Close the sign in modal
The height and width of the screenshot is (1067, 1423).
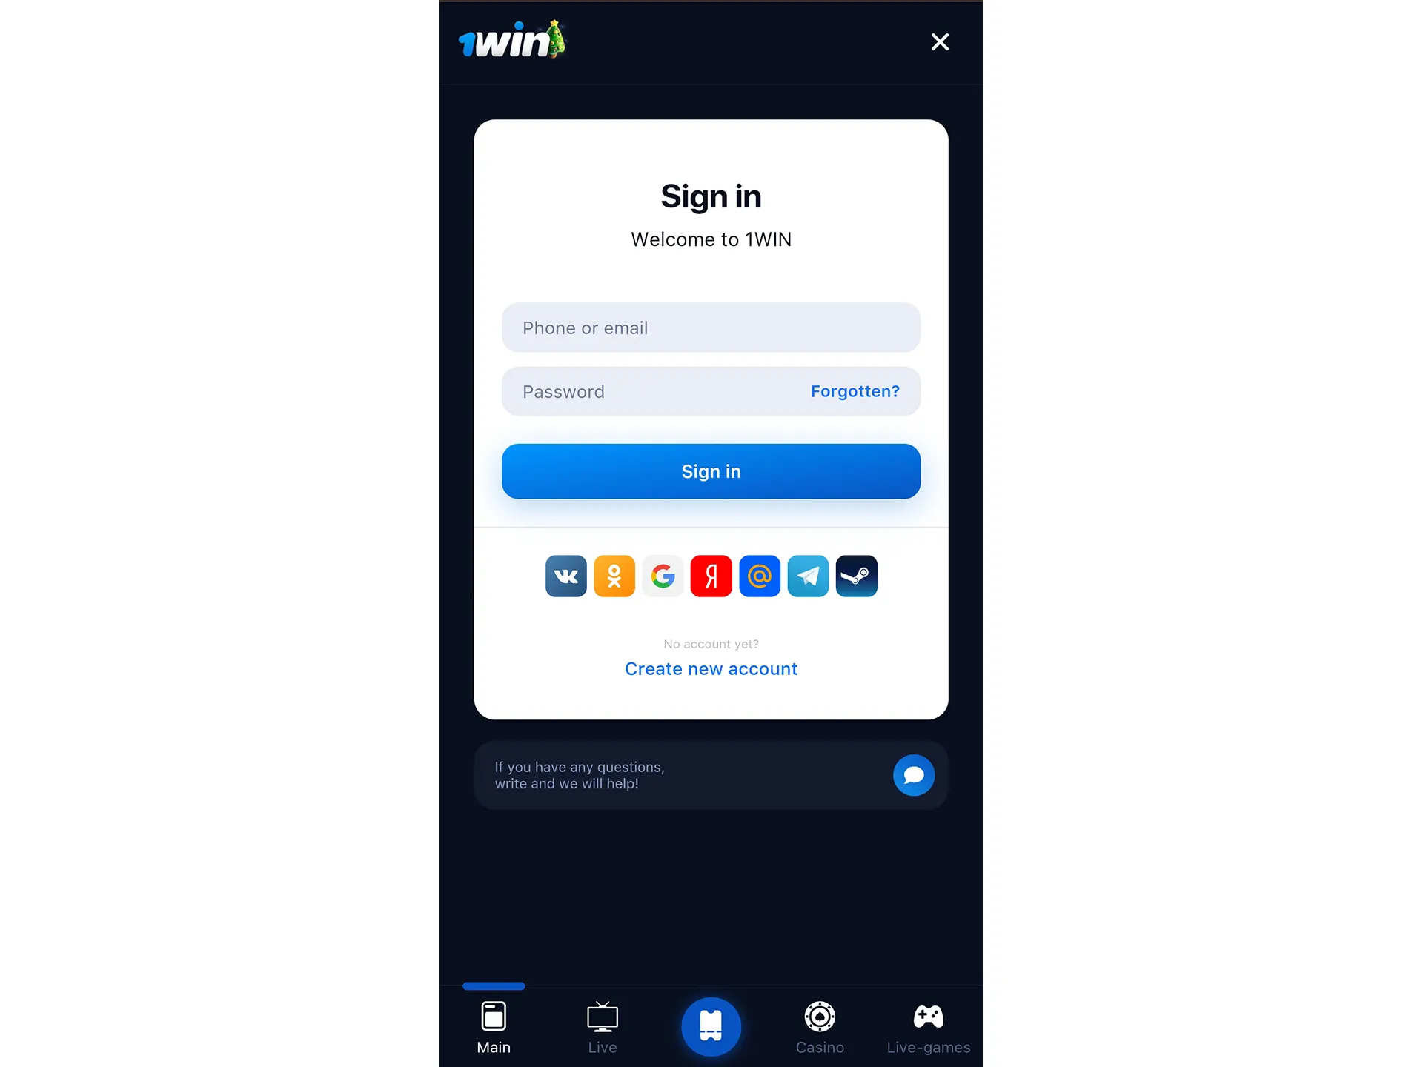pyautogui.click(x=940, y=41)
